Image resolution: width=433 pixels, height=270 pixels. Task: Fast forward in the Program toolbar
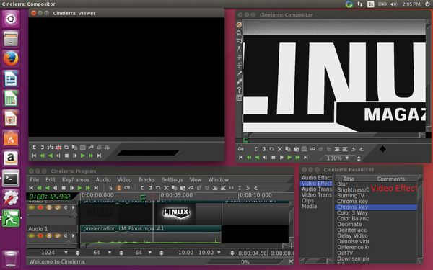click(x=88, y=188)
